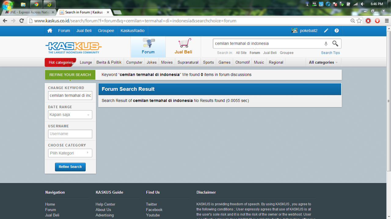Click the microphone voice search icon
Screen dimensions: 391x219
[x=326, y=44]
